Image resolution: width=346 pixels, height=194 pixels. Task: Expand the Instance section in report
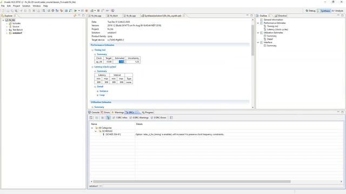coord(97,91)
